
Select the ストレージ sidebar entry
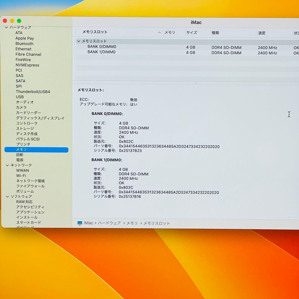(24, 128)
